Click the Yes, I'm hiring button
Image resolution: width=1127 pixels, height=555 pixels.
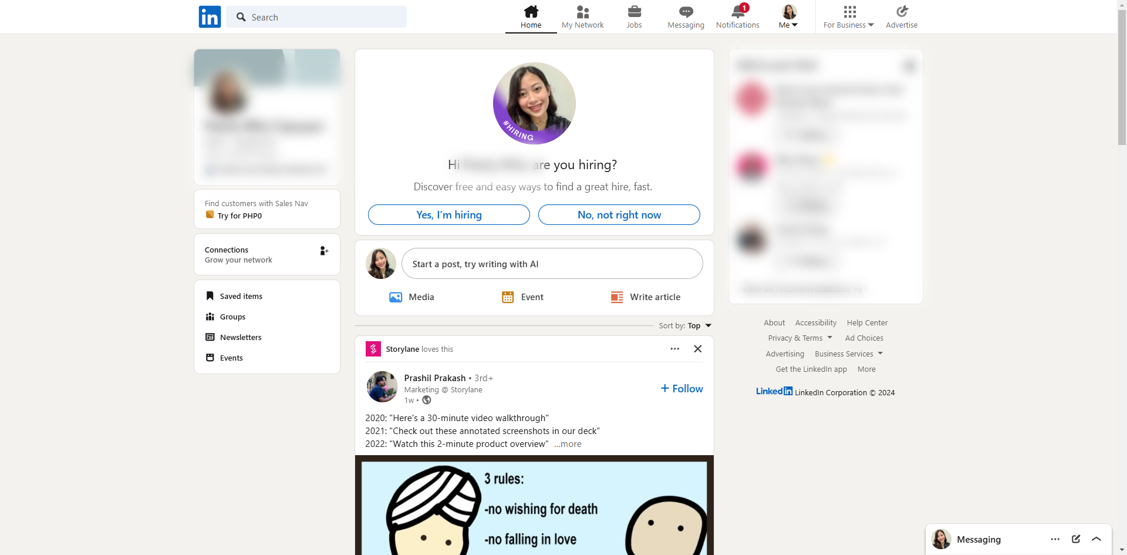click(x=449, y=215)
